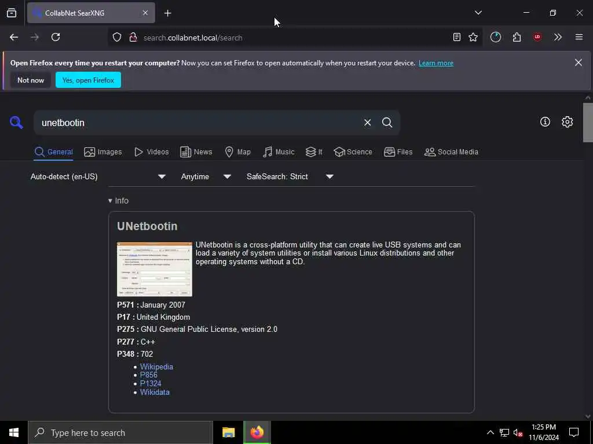Click the UNetbootin screenshot thumbnail
Screen dimensions: 593x444
click(154, 269)
